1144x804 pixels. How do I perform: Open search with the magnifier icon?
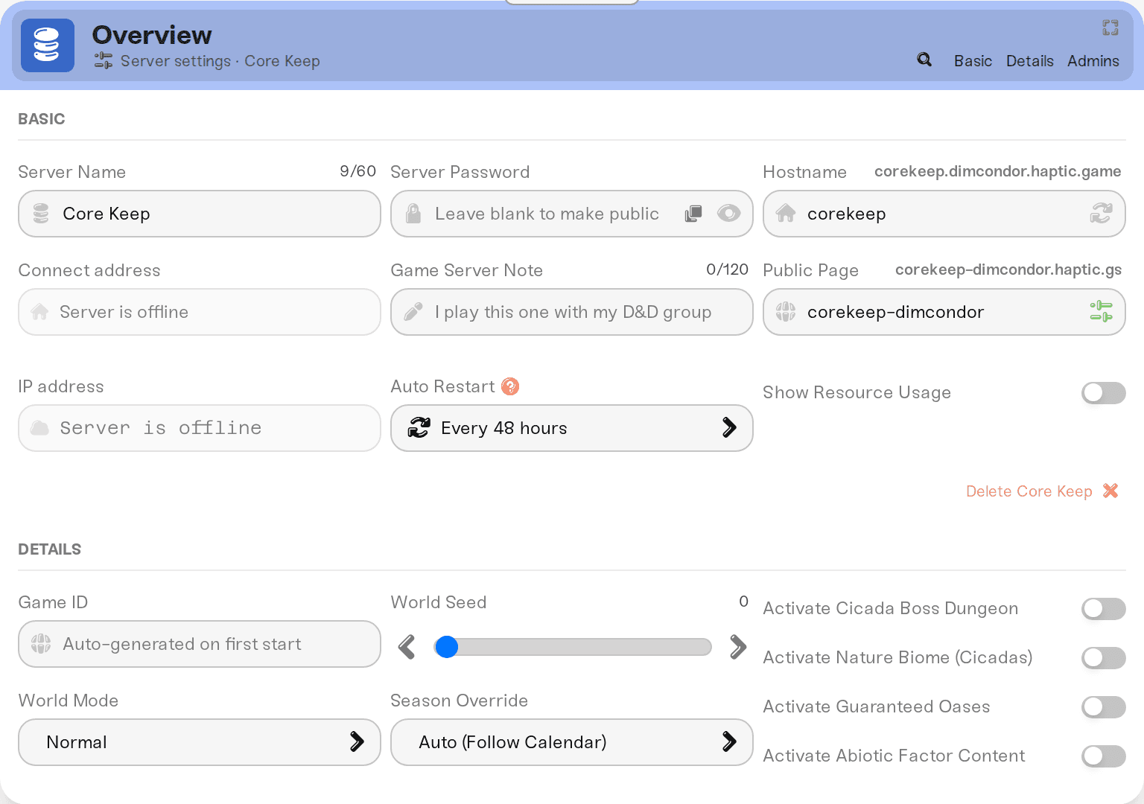[x=924, y=60]
